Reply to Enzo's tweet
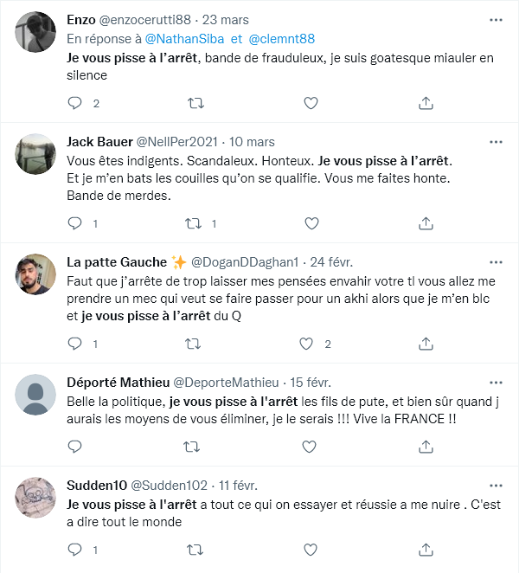 click(75, 103)
